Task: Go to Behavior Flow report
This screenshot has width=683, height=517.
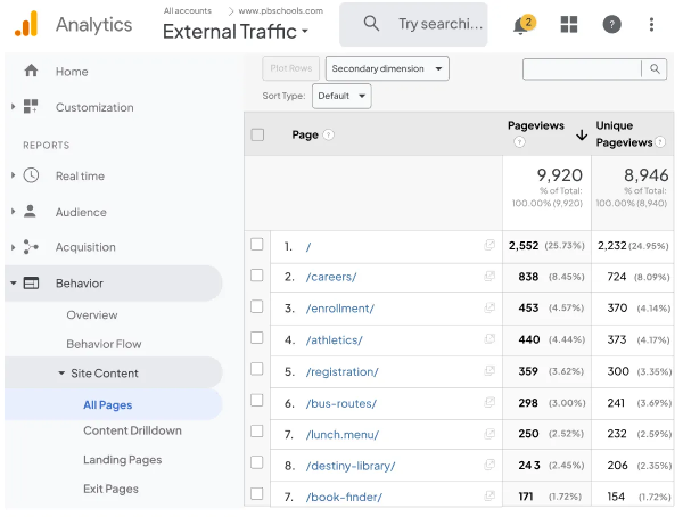Action: click(104, 344)
